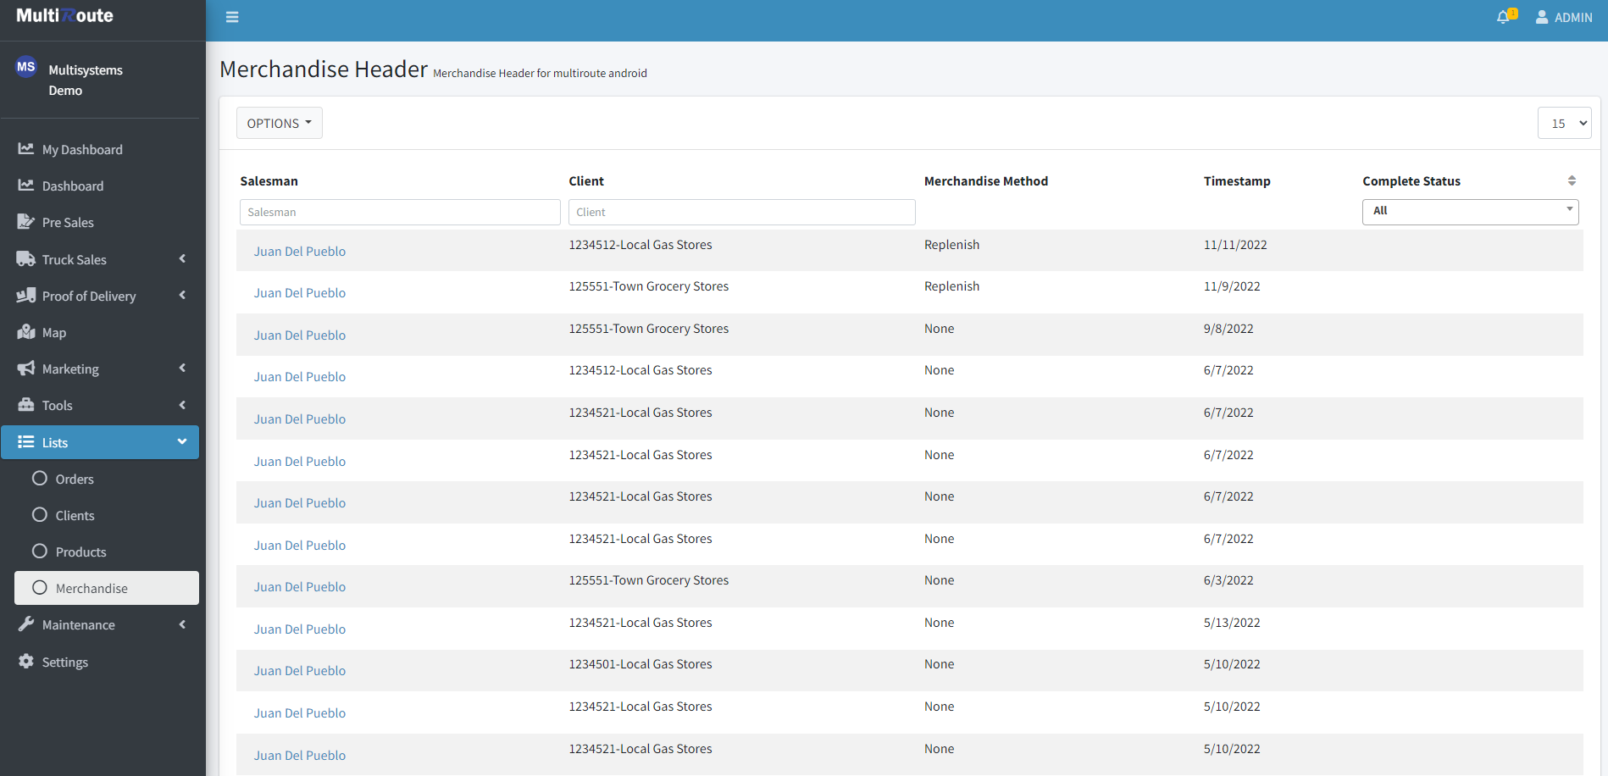
Task: Click the ADMIN user icon
Action: (1542, 17)
